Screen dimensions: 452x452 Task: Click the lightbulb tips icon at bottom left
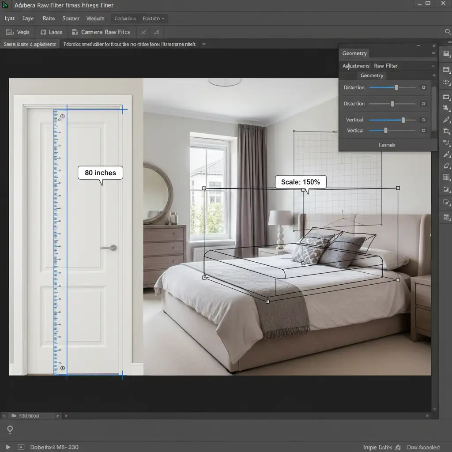point(10,429)
